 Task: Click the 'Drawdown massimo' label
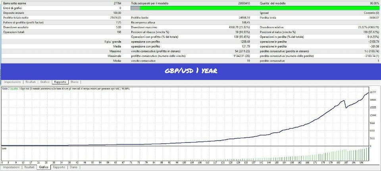(x=144, y=27)
